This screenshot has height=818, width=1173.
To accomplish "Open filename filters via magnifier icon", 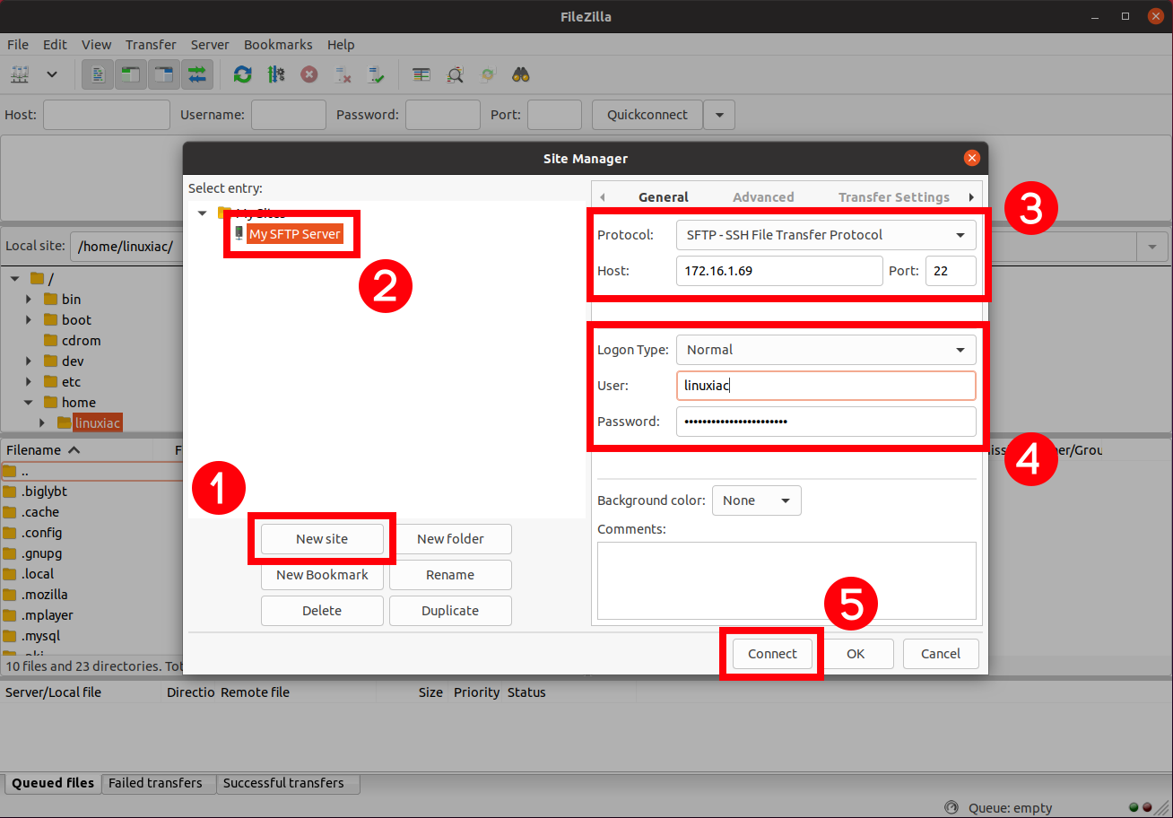I will [456, 74].
